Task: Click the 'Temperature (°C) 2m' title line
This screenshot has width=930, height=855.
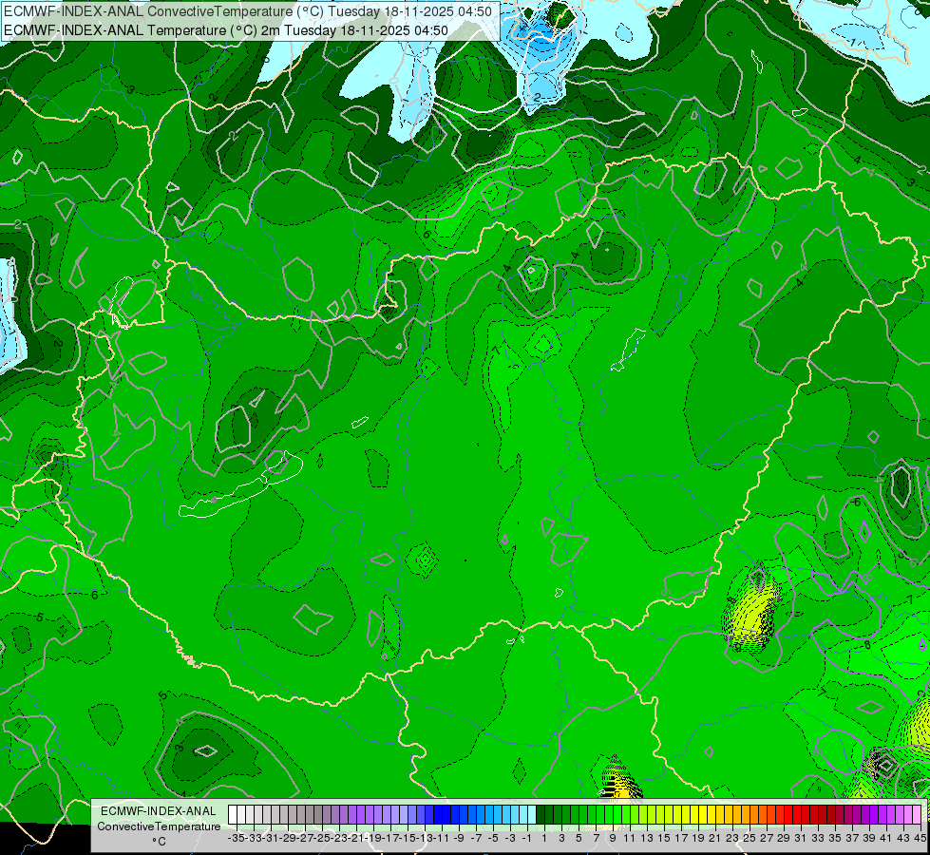Action: click(226, 30)
